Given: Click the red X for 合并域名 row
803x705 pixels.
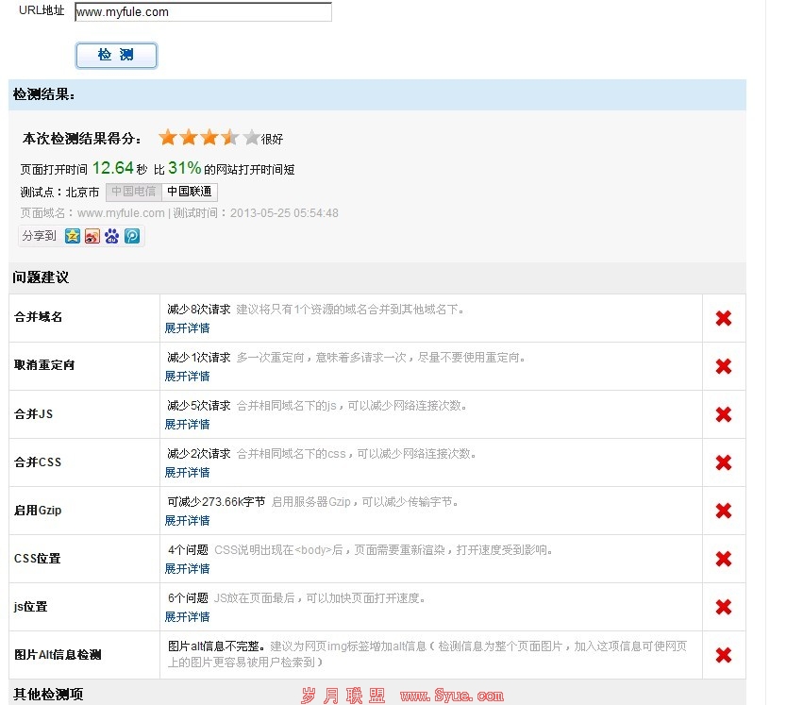Looking at the screenshot, I should click(x=724, y=318).
